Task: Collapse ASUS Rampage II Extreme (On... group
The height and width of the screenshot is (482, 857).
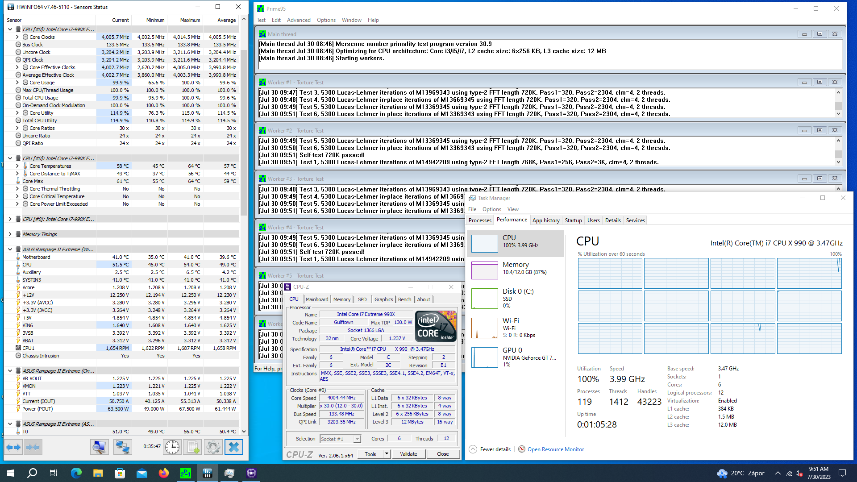Action: tap(10, 371)
